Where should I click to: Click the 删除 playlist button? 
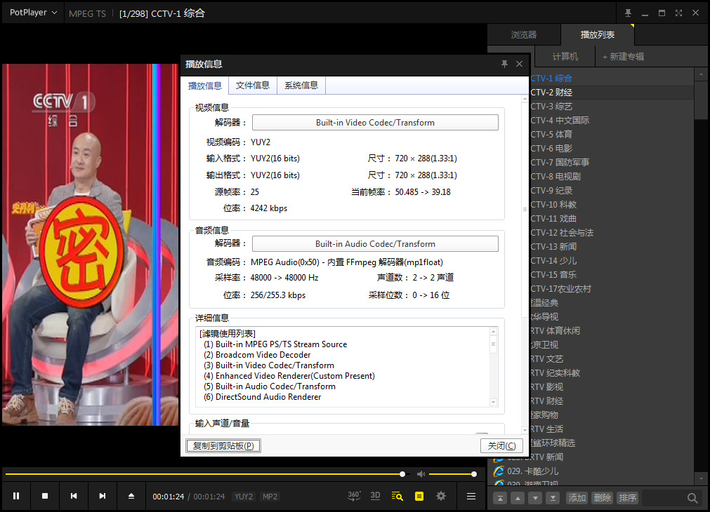[603, 498]
